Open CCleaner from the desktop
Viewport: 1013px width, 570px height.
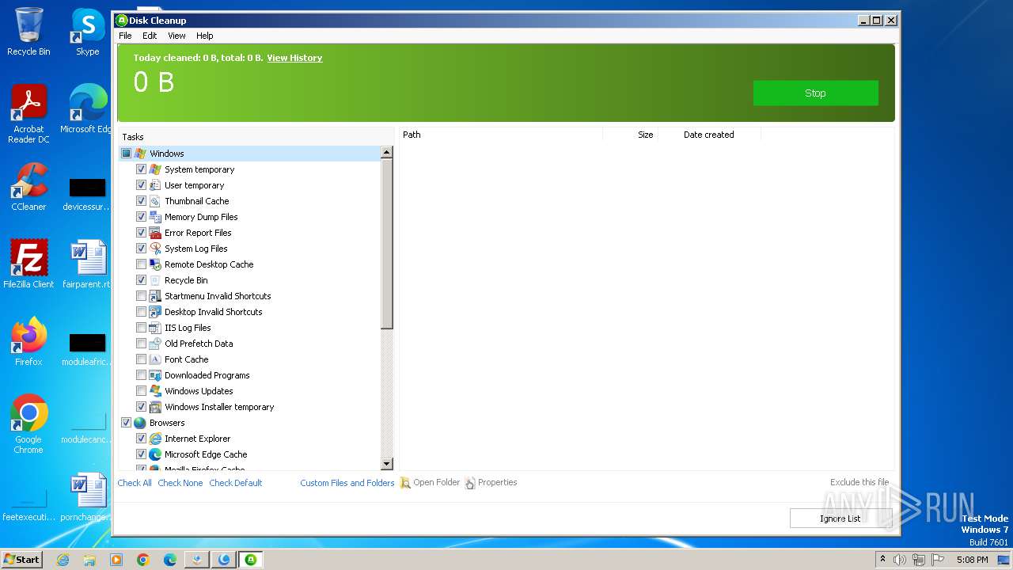click(28, 188)
